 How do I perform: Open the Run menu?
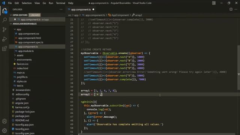tap(51, 3)
